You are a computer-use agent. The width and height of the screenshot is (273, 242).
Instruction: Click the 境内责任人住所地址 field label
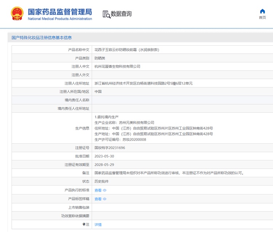tap(74, 108)
